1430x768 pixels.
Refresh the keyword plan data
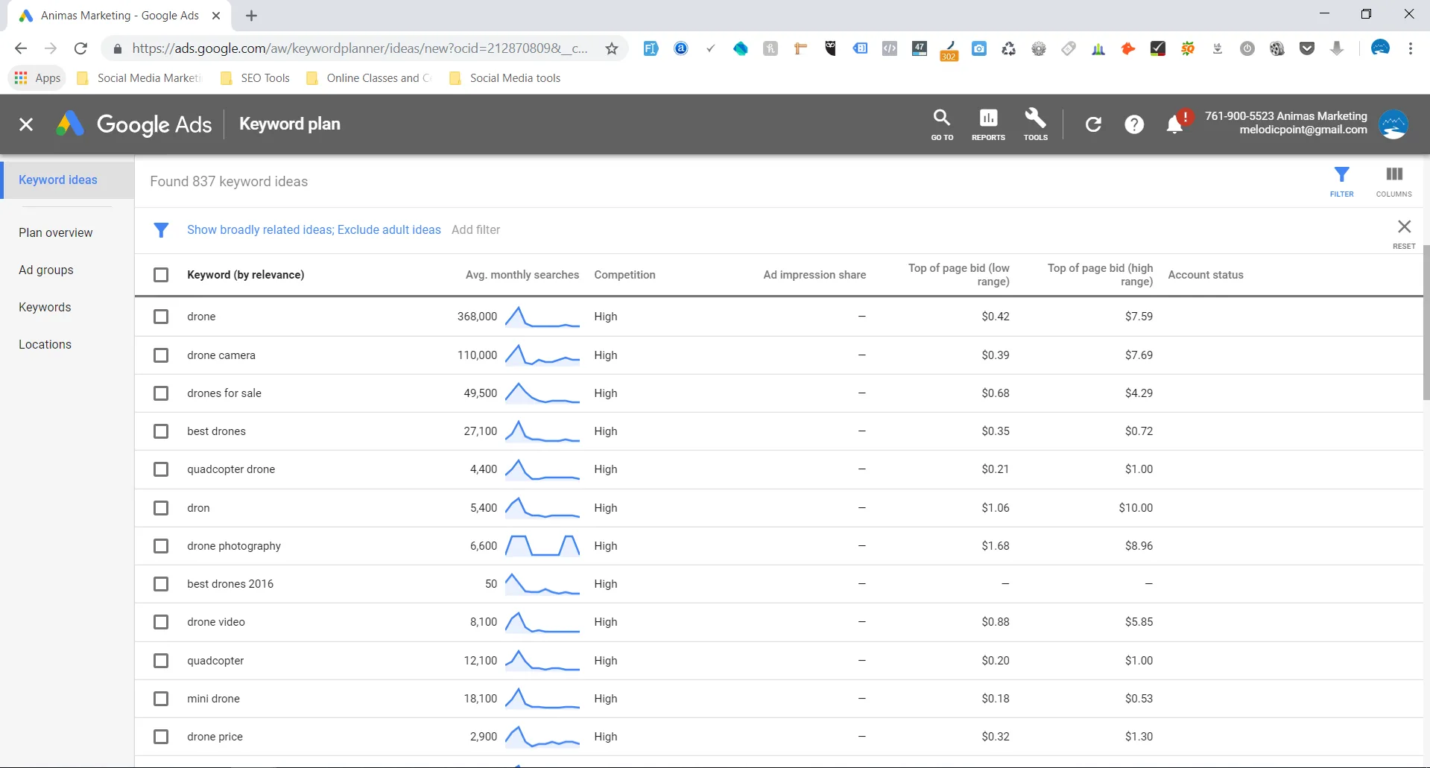(x=1093, y=124)
